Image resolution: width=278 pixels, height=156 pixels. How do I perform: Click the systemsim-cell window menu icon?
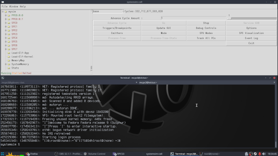[3, 2]
